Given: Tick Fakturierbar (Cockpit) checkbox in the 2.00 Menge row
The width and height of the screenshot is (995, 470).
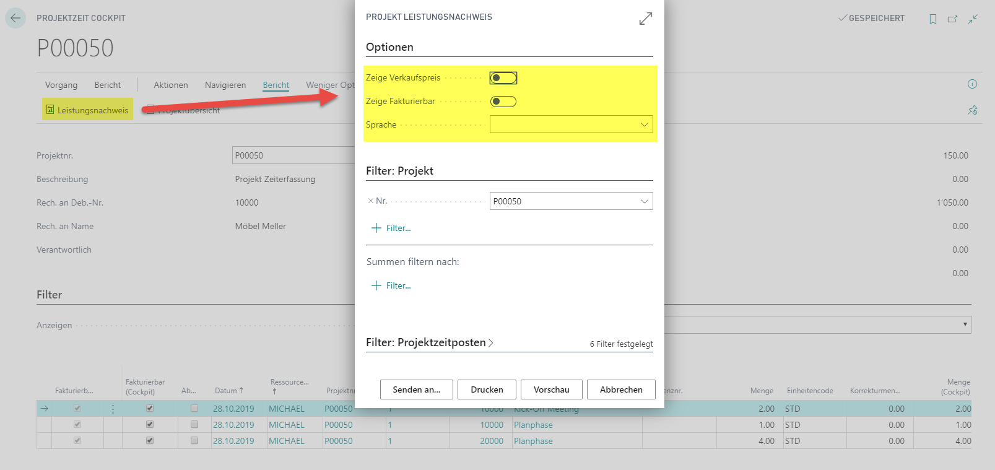Looking at the screenshot, I should tap(149, 409).
